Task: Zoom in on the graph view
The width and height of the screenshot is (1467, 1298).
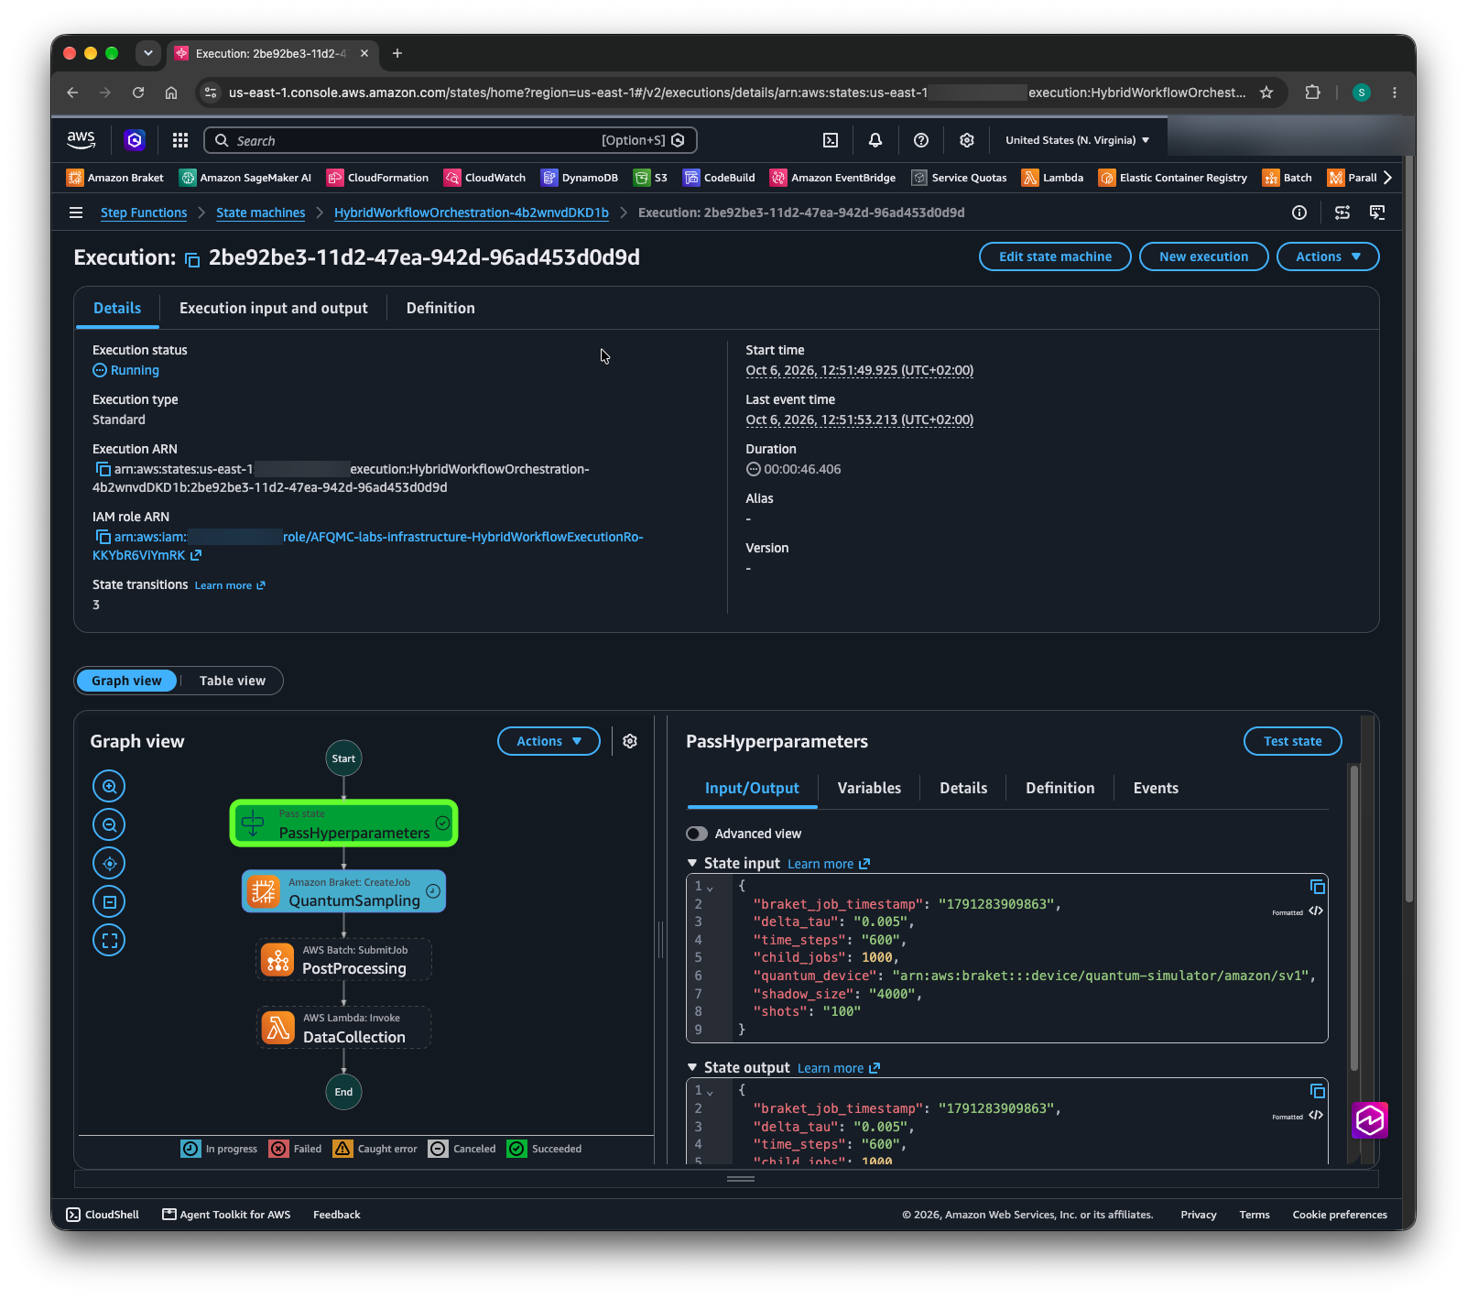Action: point(109,786)
